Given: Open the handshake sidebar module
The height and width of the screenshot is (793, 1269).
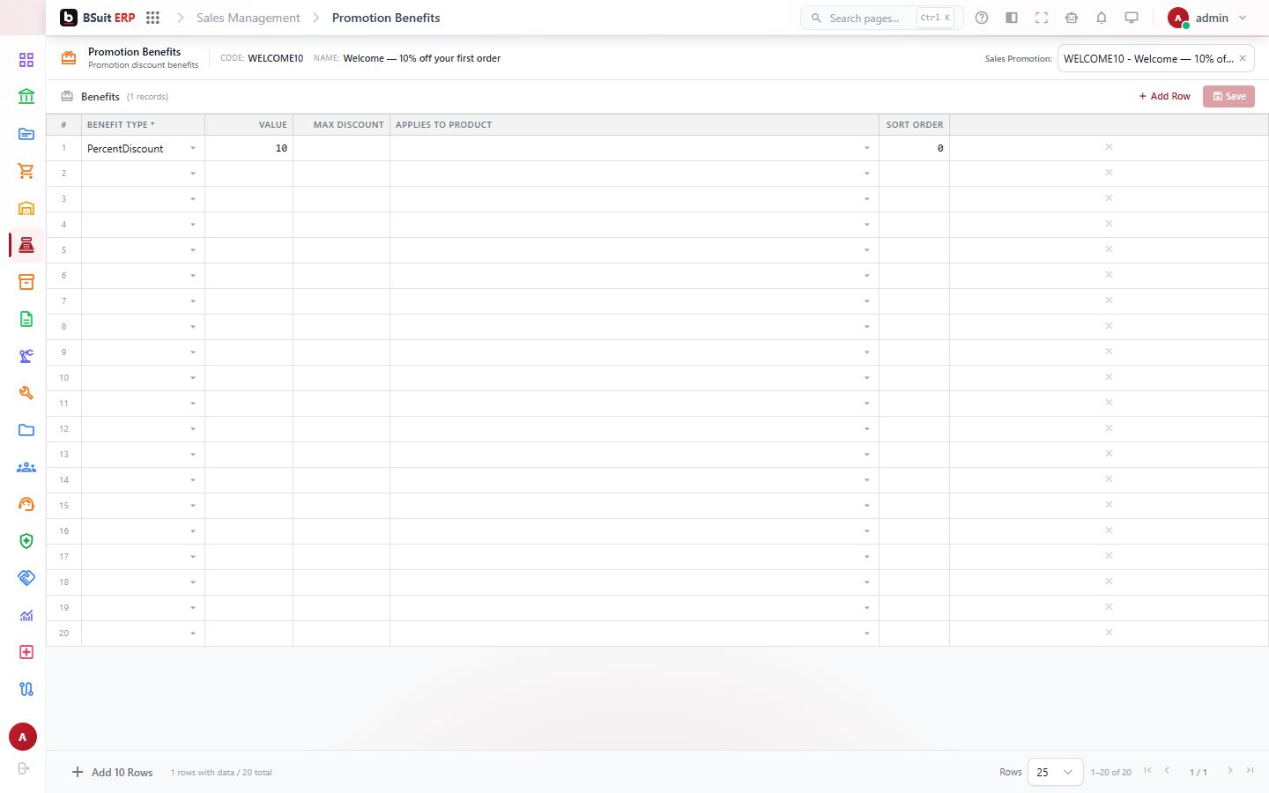Looking at the screenshot, I should coord(26,578).
